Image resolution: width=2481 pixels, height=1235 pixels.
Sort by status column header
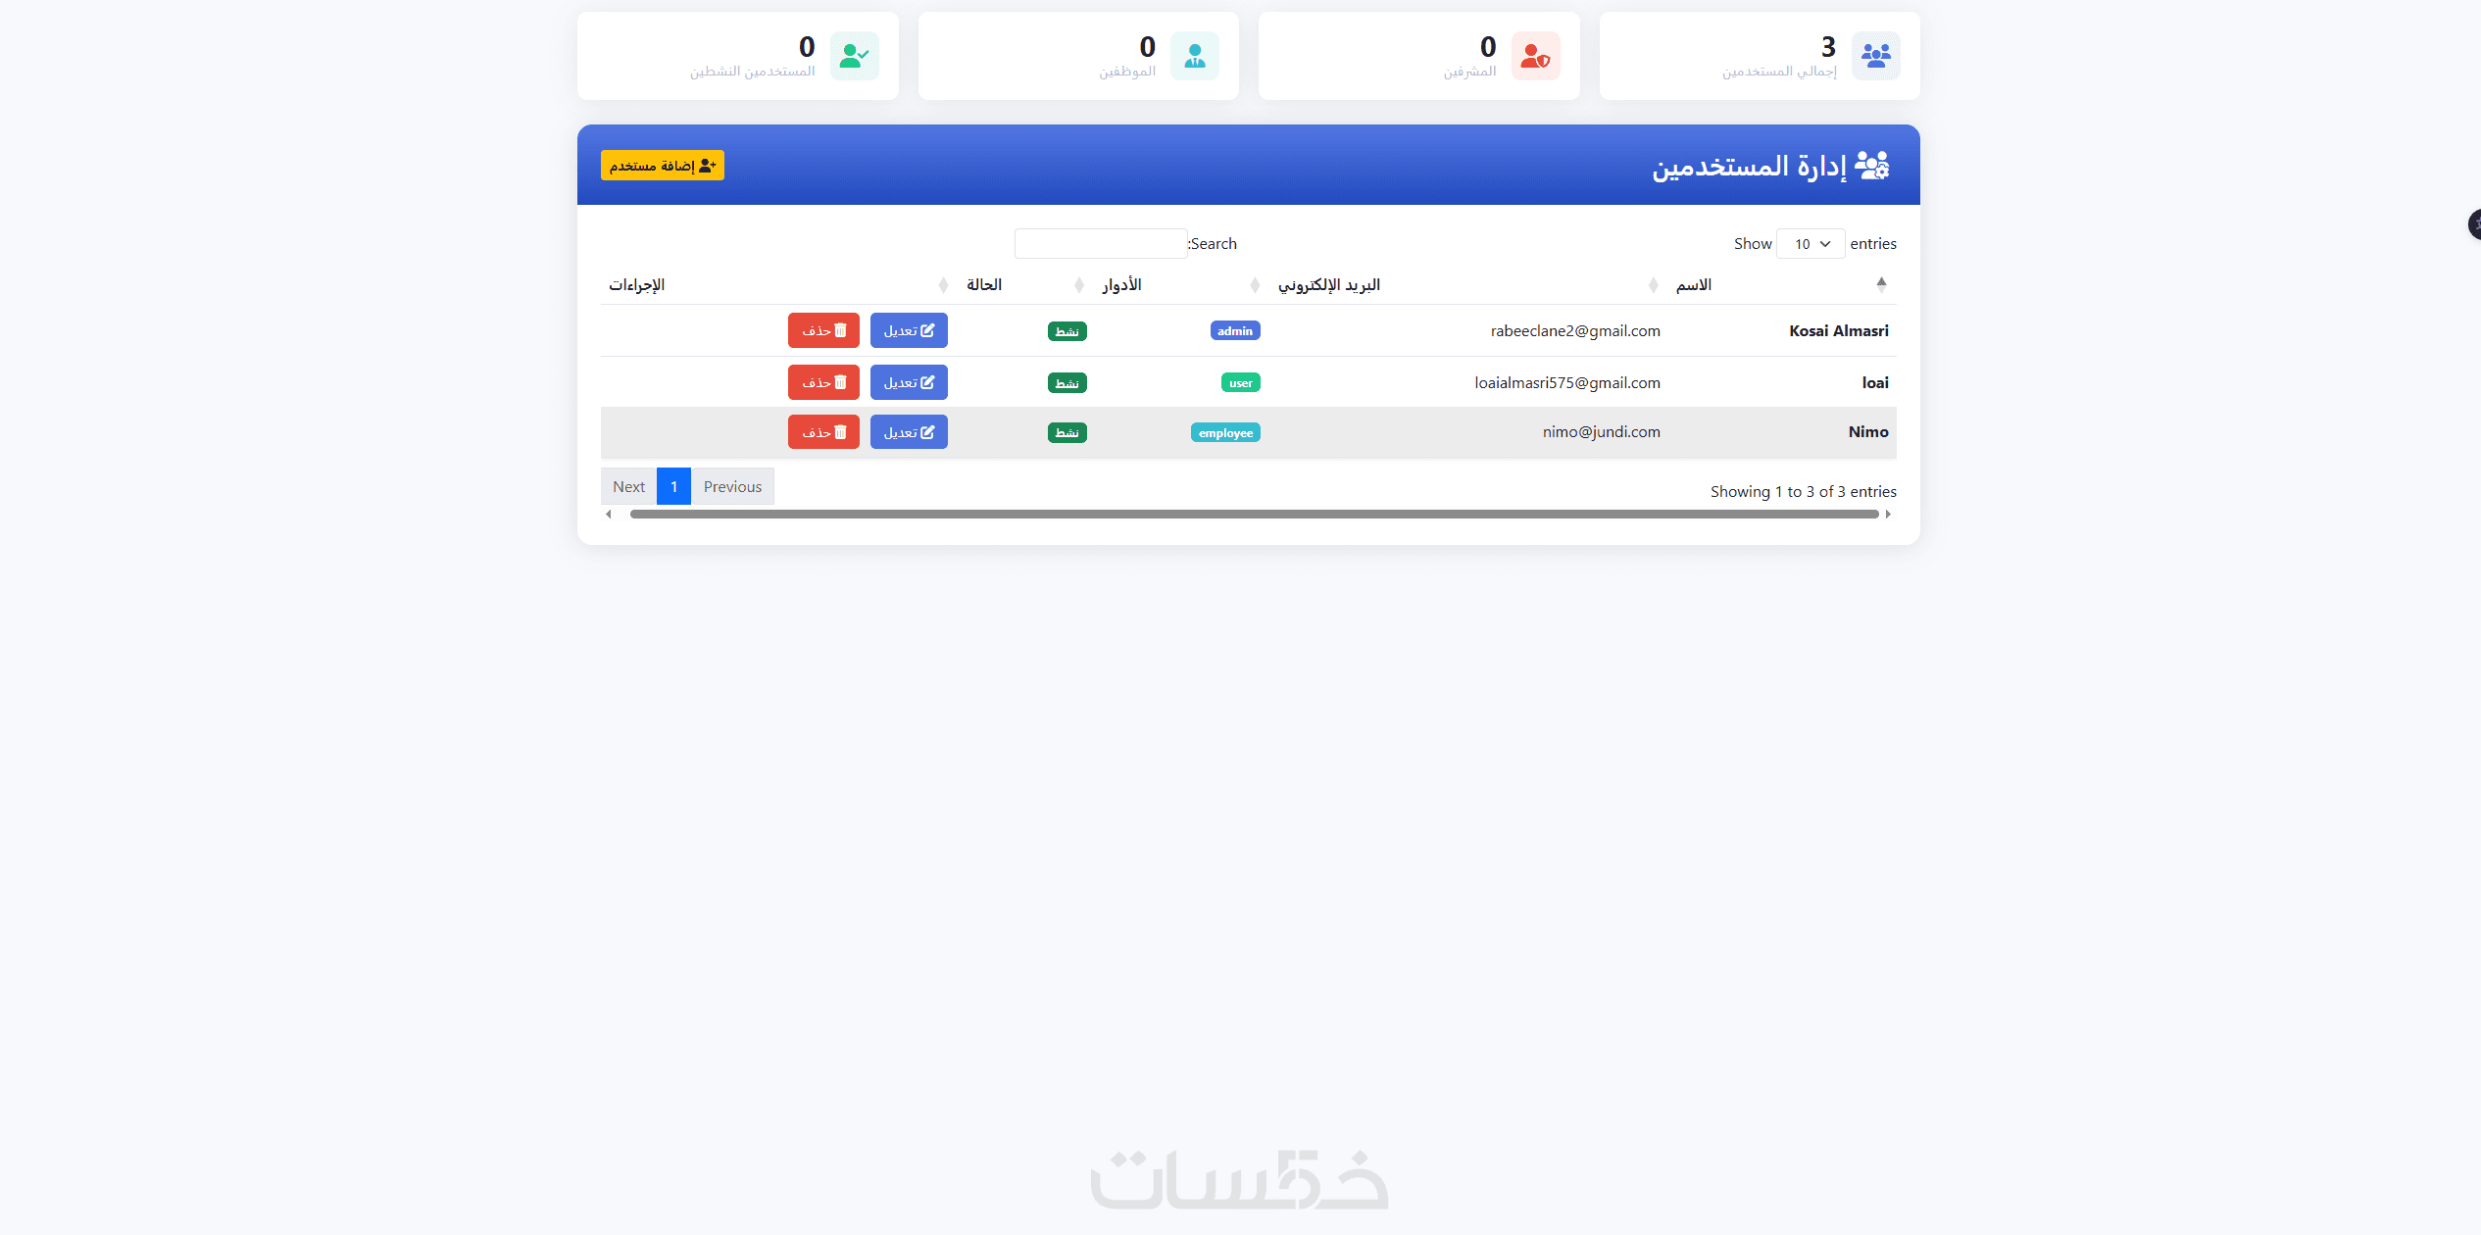tap(983, 284)
